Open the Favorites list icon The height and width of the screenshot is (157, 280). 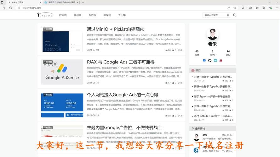(x=257, y=8)
